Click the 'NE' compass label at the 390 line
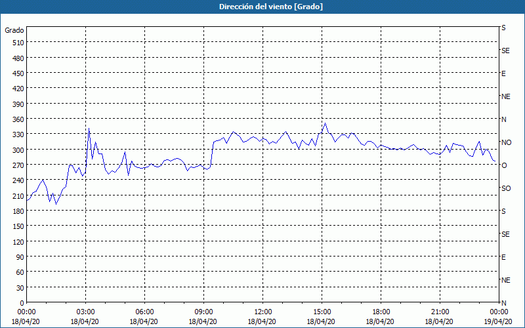525x328 pixels. point(506,96)
